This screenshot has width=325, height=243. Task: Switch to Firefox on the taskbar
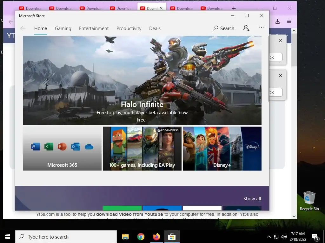click(x=156, y=237)
